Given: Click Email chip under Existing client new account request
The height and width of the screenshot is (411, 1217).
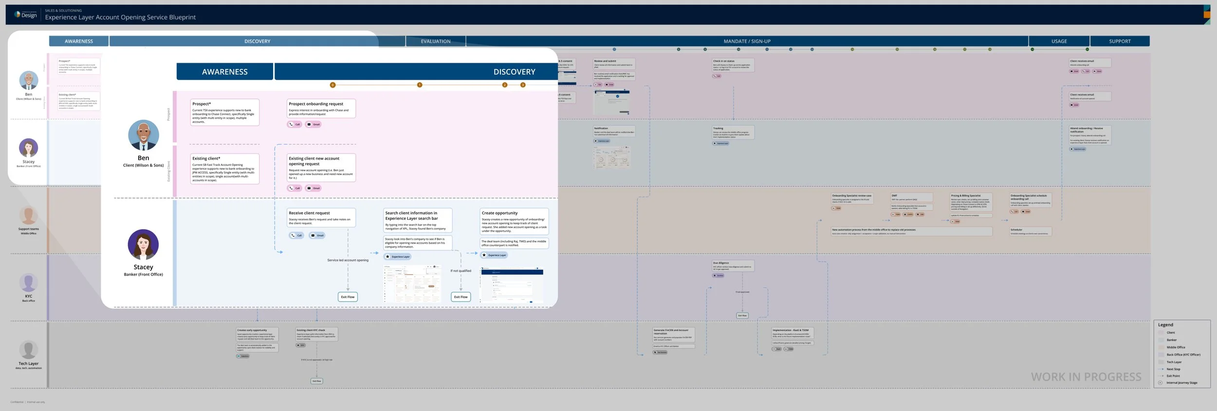Looking at the screenshot, I should click(313, 188).
